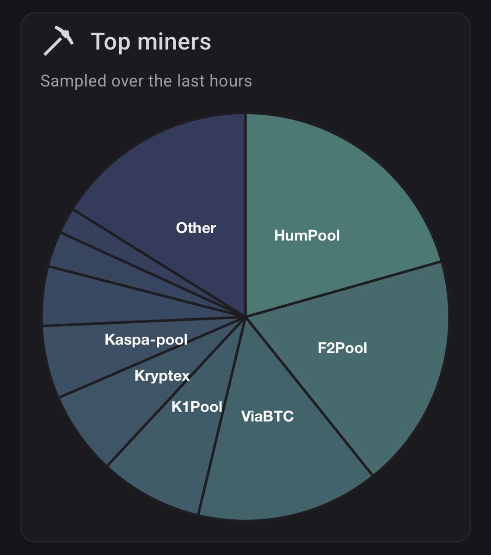The height and width of the screenshot is (555, 491).
Task: Click the pickaxe mining icon
Action: [58, 42]
